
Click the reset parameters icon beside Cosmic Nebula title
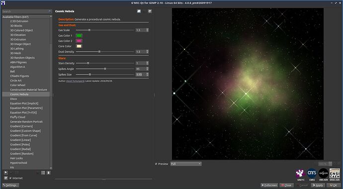point(150,11)
